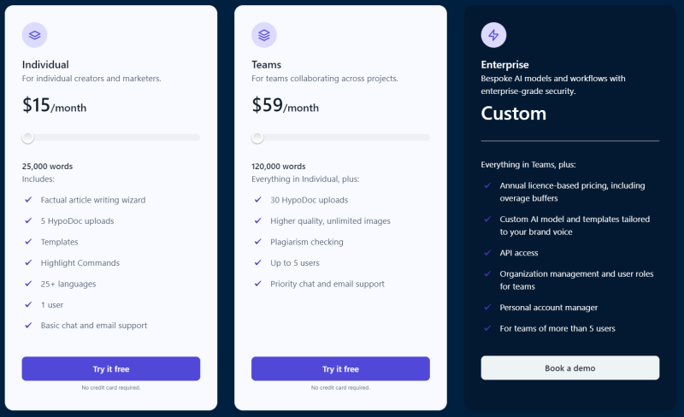The width and height of the screenshot is (684, 417).
Task: Click the Individual plan Try it free button
Action: 111,368
